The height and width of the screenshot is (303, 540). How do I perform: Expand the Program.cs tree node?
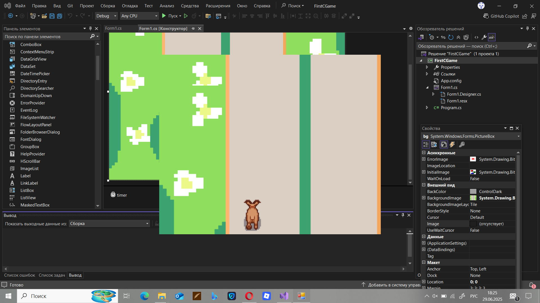point(427,108)
